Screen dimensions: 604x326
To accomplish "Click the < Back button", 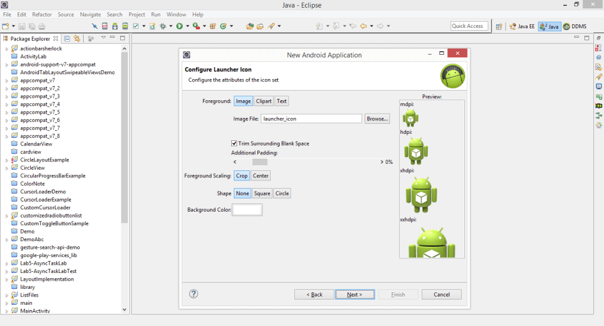I will click(314, 294).
